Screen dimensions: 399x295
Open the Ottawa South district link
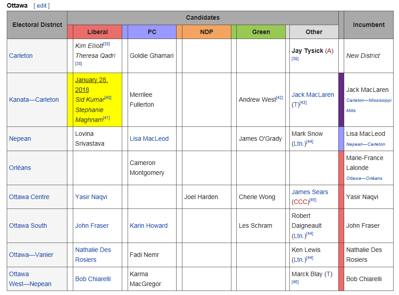click(28, 226)
